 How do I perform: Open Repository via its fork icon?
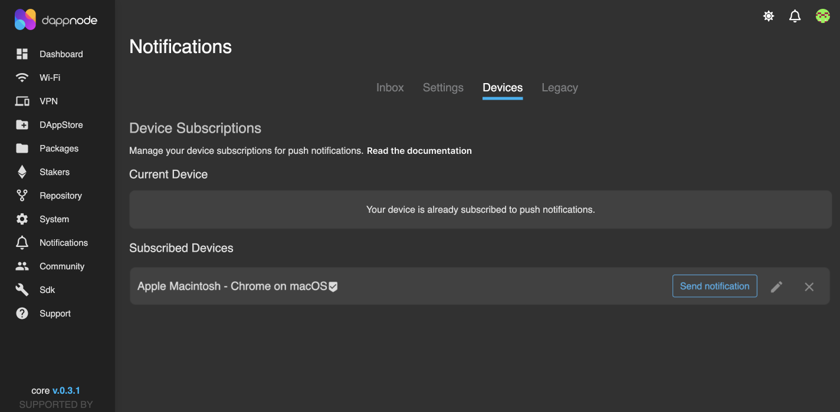[x=22, y=196]
